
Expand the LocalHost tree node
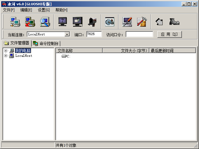pyautogui.click(x=6, y=56)
